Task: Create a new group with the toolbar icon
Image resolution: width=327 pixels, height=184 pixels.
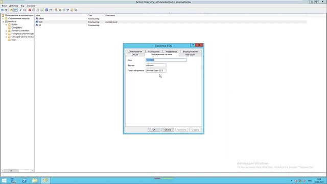Action: click(60, 10)
